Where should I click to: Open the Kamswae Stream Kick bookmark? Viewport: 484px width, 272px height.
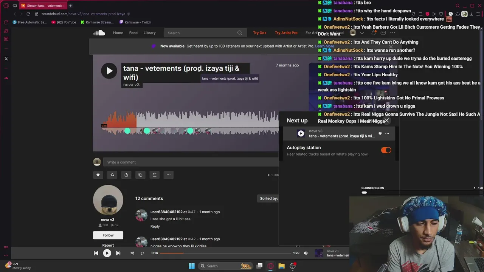coord(97,22)
